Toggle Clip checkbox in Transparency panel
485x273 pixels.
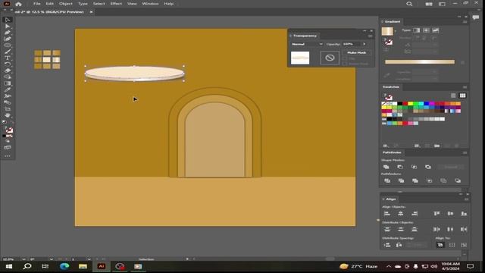pyautogui.click(x=345, y=58)
